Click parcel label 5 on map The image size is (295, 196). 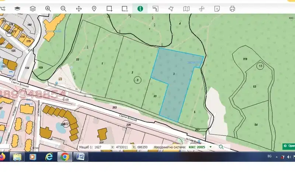coord(195,112)
